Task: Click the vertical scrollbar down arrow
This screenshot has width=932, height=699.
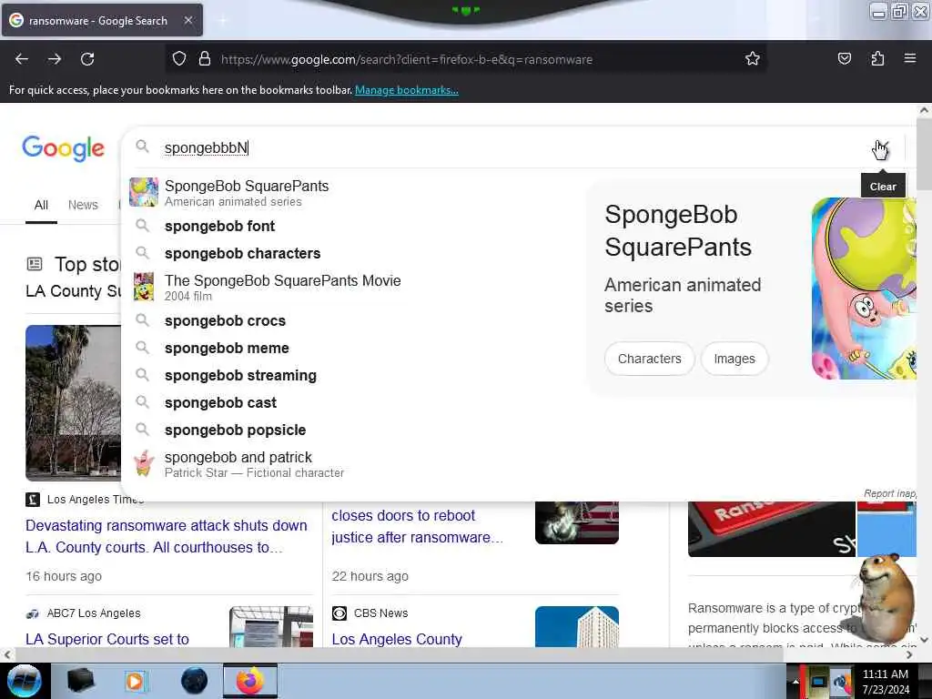Action: click(924, 640)
